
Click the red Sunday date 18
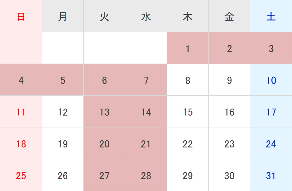point(21,144)
